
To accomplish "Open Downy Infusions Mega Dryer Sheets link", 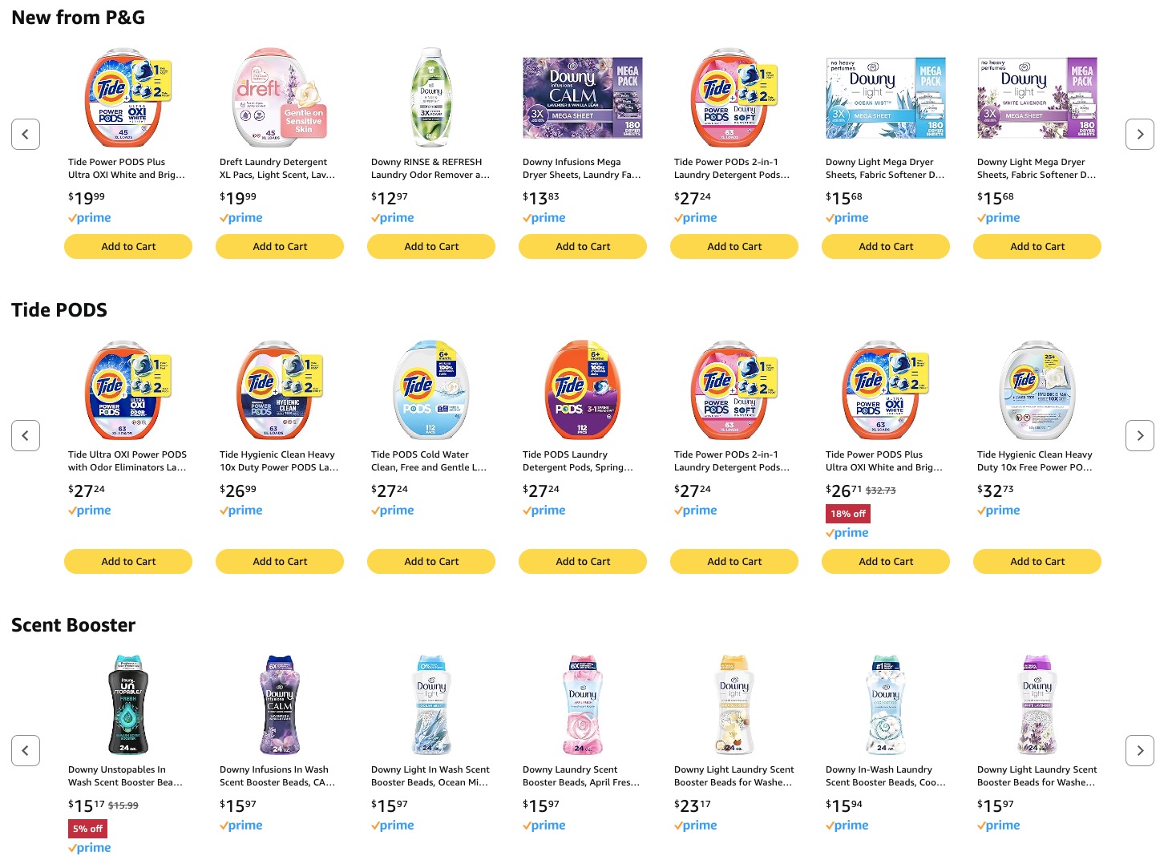I will (x=581, y=168).
